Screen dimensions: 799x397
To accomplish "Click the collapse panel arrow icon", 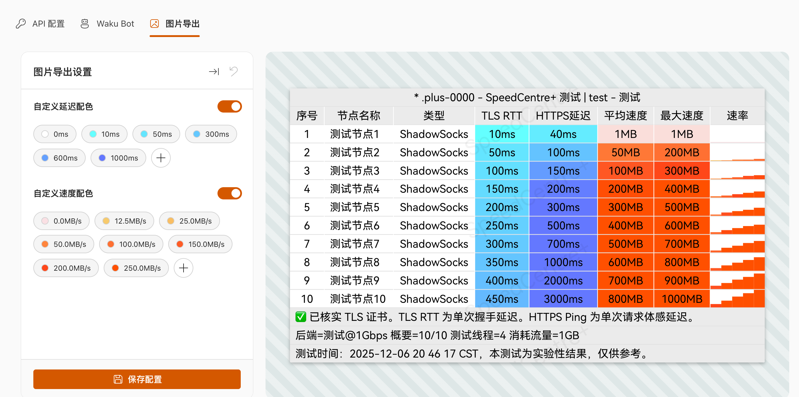I will (x=214, y=72).
